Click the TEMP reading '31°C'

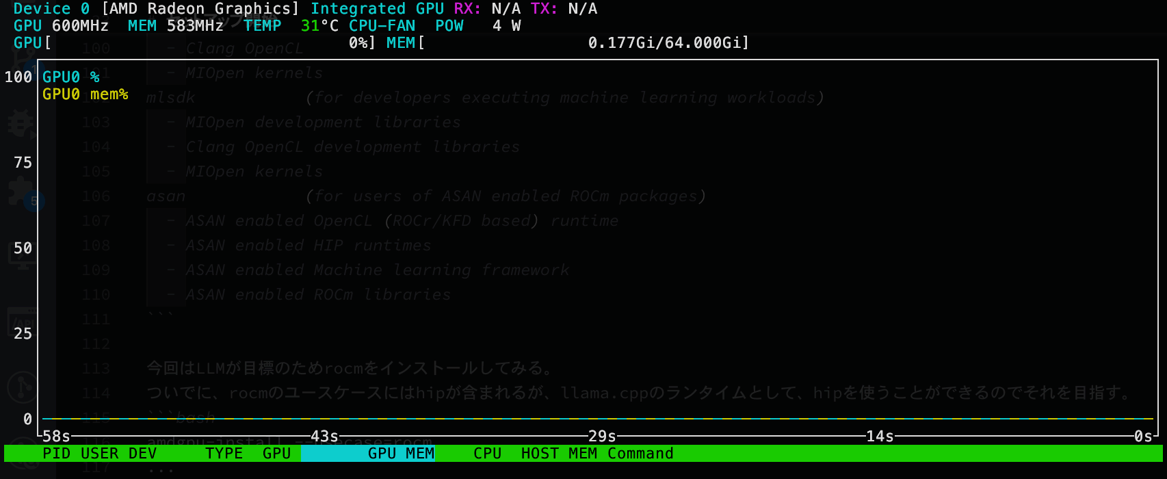point(319,26)
